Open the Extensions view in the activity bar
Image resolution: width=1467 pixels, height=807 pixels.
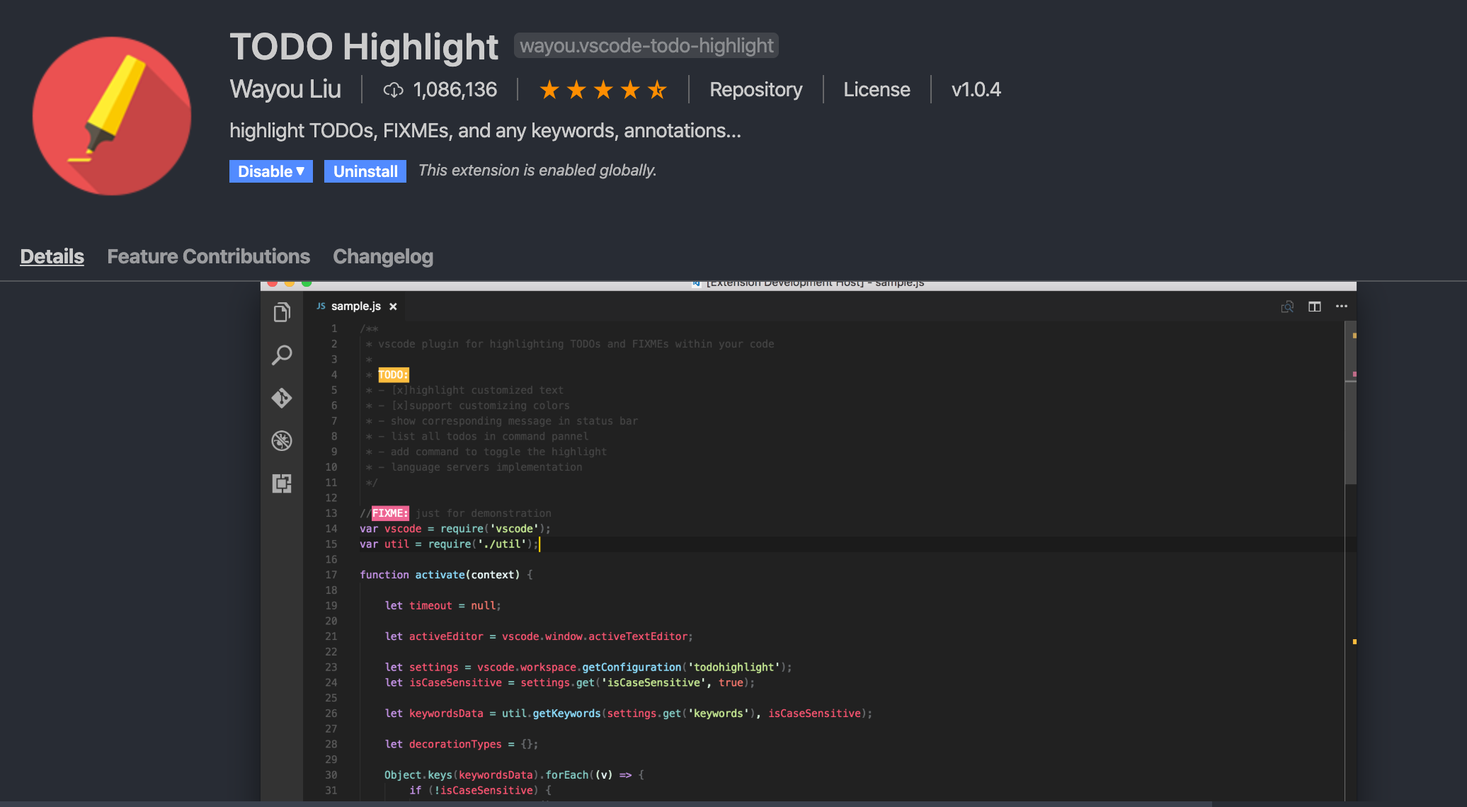click(282, 483)
